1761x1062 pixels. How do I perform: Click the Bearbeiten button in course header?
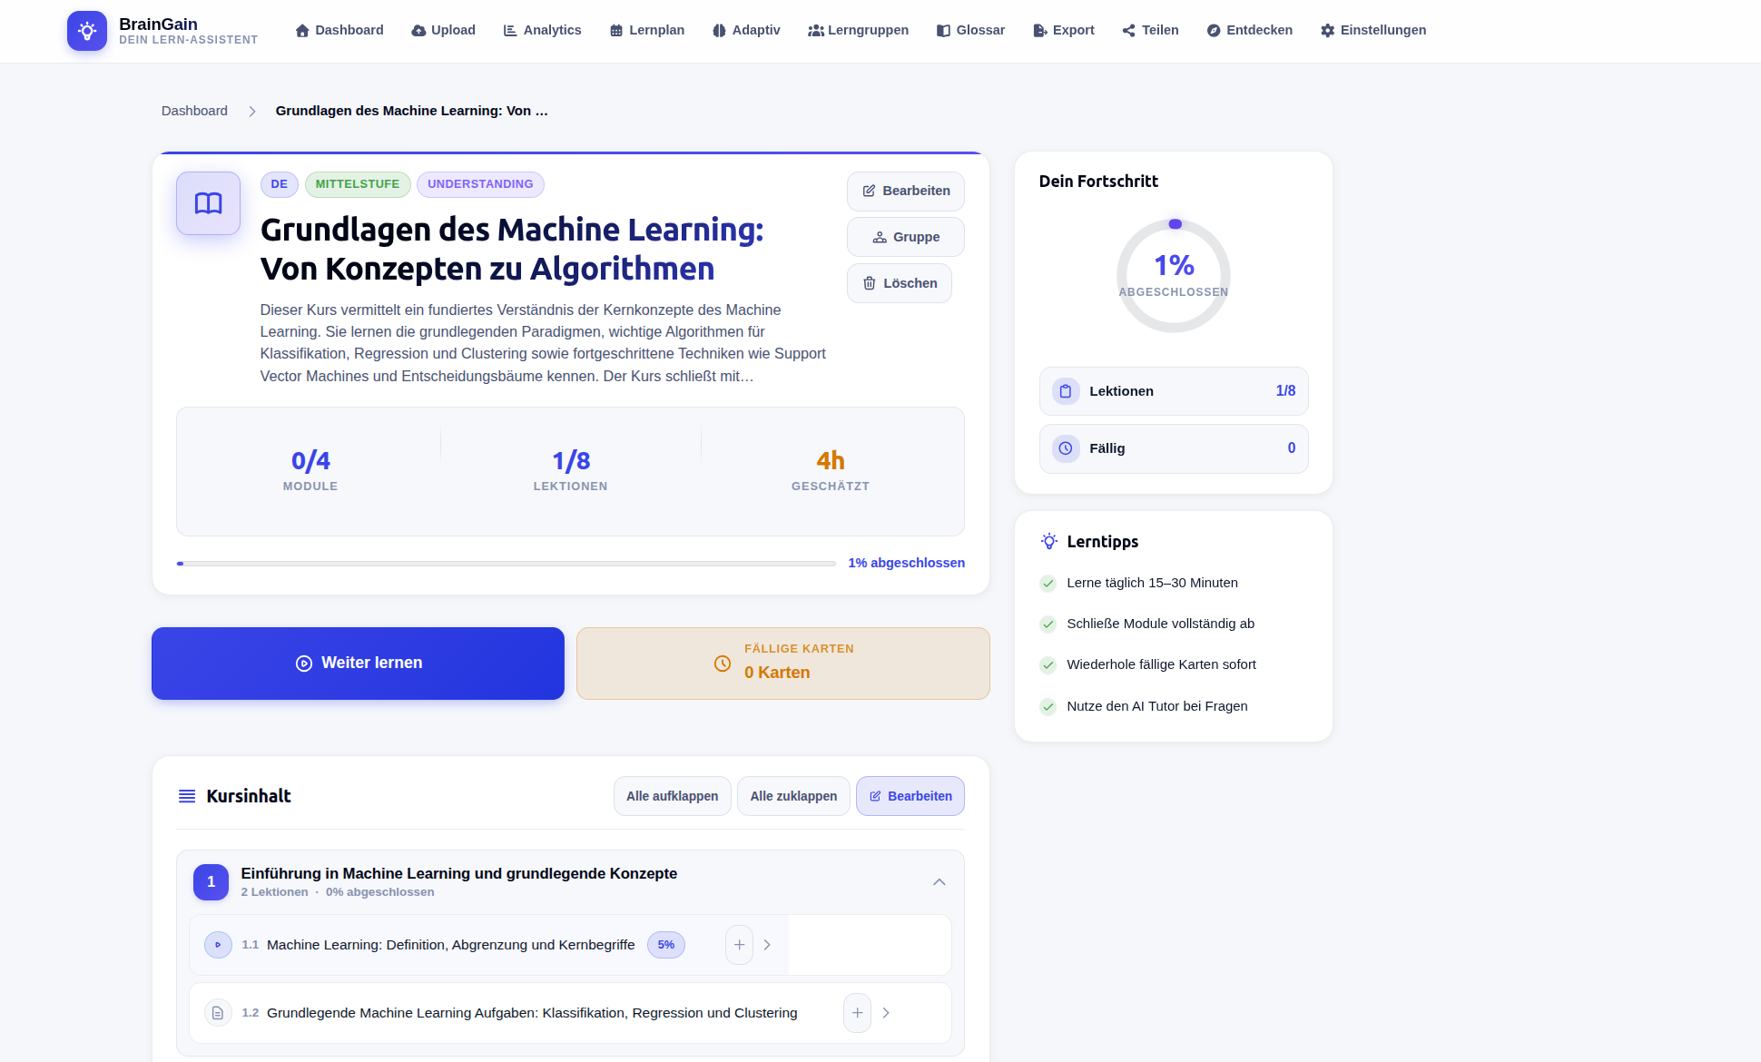click(906, 191)
